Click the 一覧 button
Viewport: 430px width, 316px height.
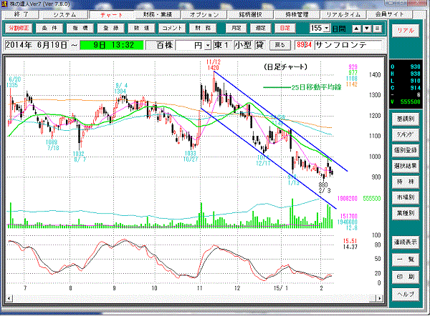(x=406, y=260)
